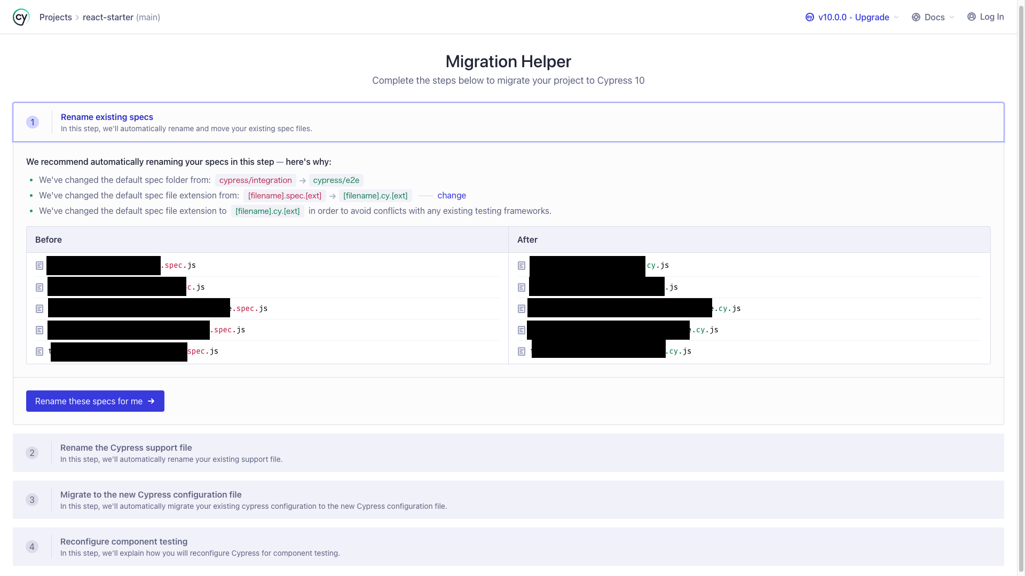Viewport: 1025px width, 576px height.
Task: Click third file icon in After column
Action: [x=522, y=309]
